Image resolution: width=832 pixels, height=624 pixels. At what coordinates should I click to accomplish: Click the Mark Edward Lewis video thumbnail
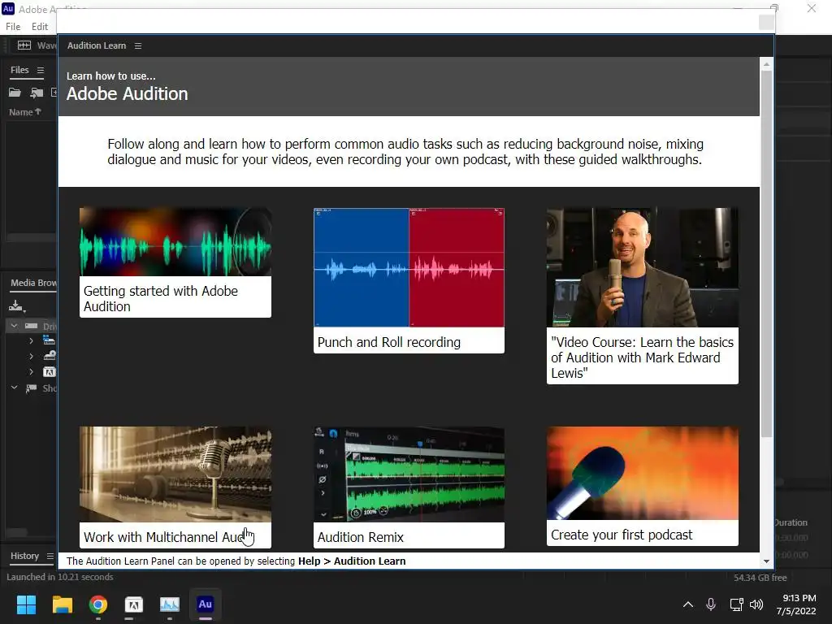643,267
